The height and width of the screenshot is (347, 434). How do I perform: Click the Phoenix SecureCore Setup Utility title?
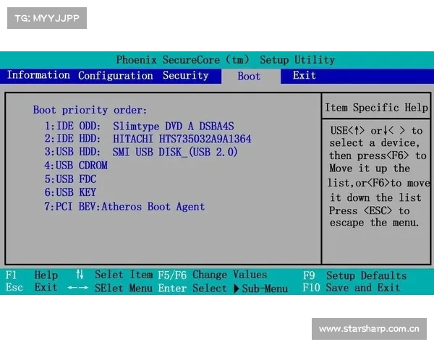click(225, 60)
